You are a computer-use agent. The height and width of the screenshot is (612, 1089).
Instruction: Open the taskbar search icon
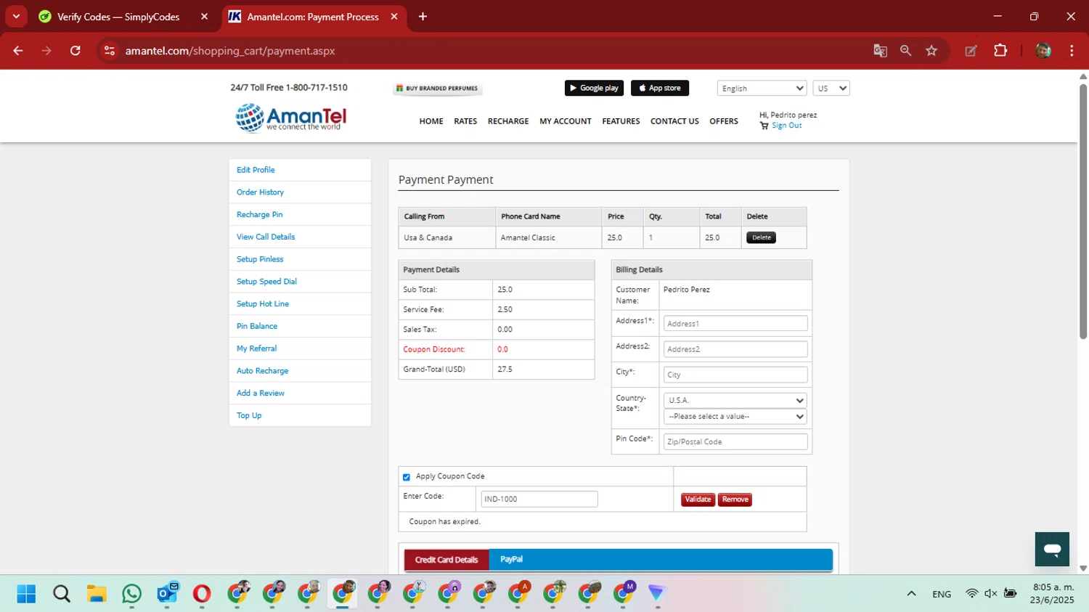pyautogui.click(x=62, y=594)
